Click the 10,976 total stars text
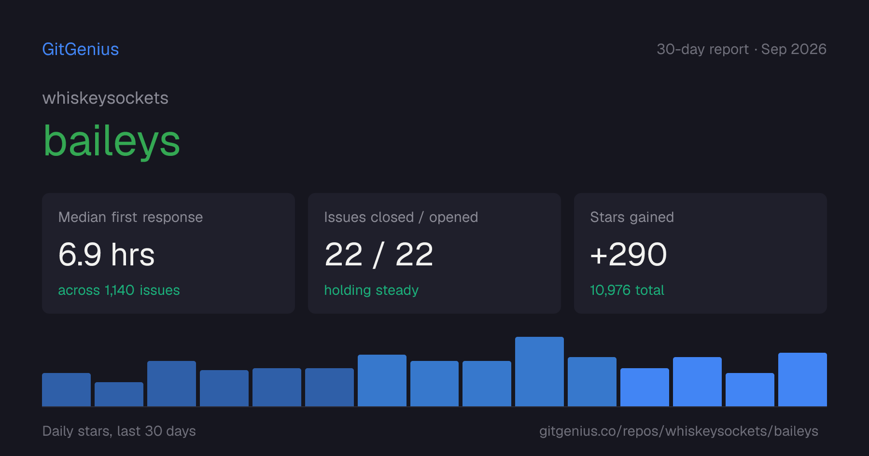 [x=627, y=290]
